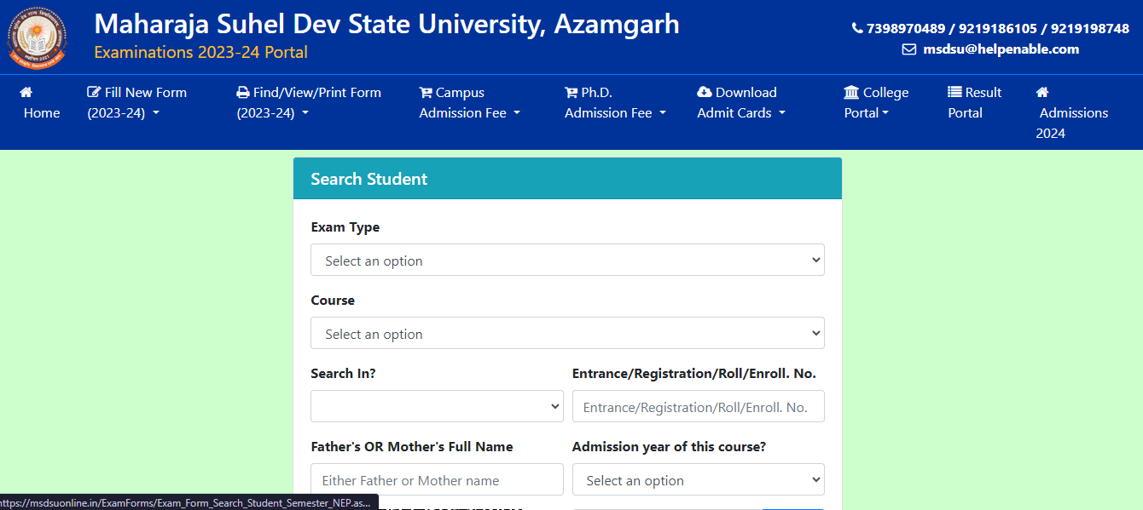Go to the Result Portal link

tap(974, 103)
